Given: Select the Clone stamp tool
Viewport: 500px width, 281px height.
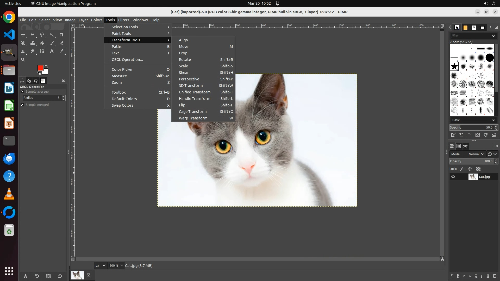Looking at the screenshot, I should point(23,52).
